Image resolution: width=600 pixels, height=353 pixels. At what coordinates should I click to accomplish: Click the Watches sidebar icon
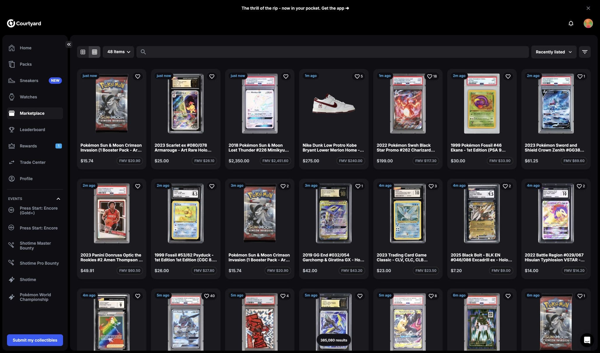pyautogui.click(x=12, y=97)
